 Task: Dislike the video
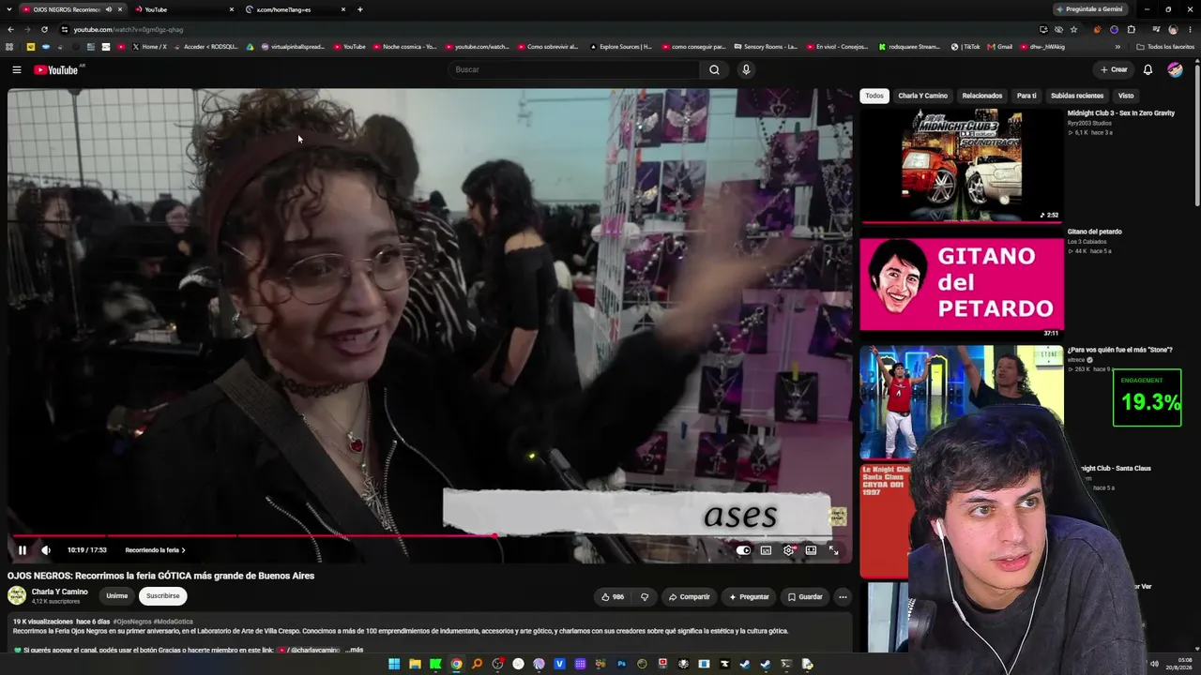(x=644, y=596)
